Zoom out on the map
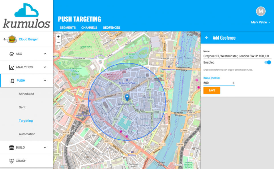This screenshot has height=169, width=274. coord(58,42)
